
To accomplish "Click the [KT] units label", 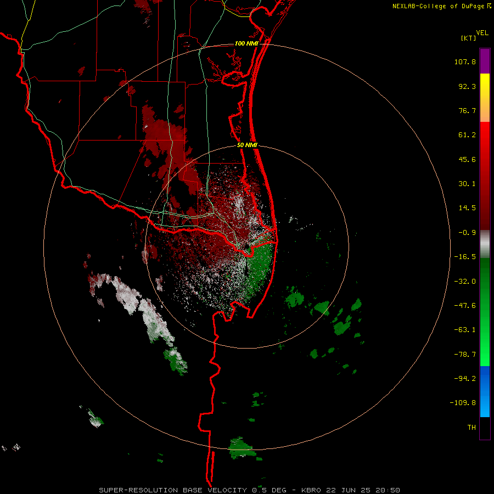I will [468, 38].
